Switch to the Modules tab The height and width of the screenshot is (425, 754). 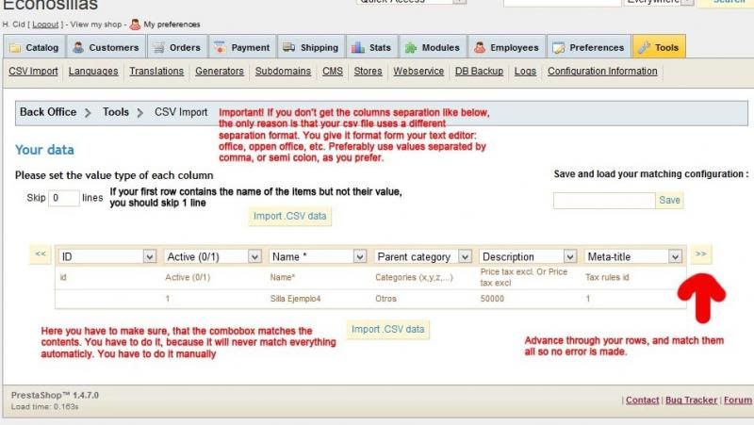(x=434, y=47)
